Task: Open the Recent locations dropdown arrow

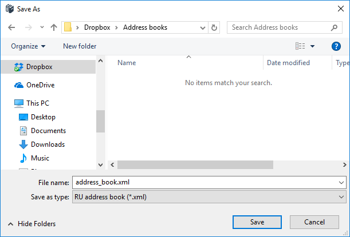Action: (x=42, y=27)
